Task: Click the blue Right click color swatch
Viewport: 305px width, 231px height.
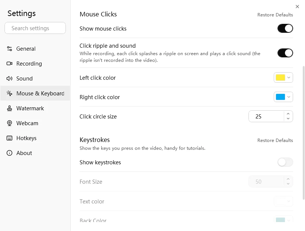Action: (x=280, y=97)
